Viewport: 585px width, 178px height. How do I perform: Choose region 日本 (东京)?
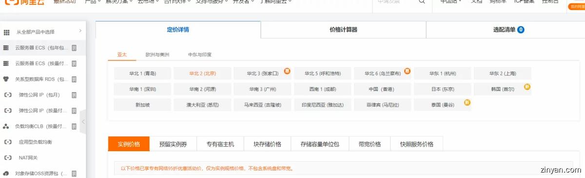coord(442,89)
